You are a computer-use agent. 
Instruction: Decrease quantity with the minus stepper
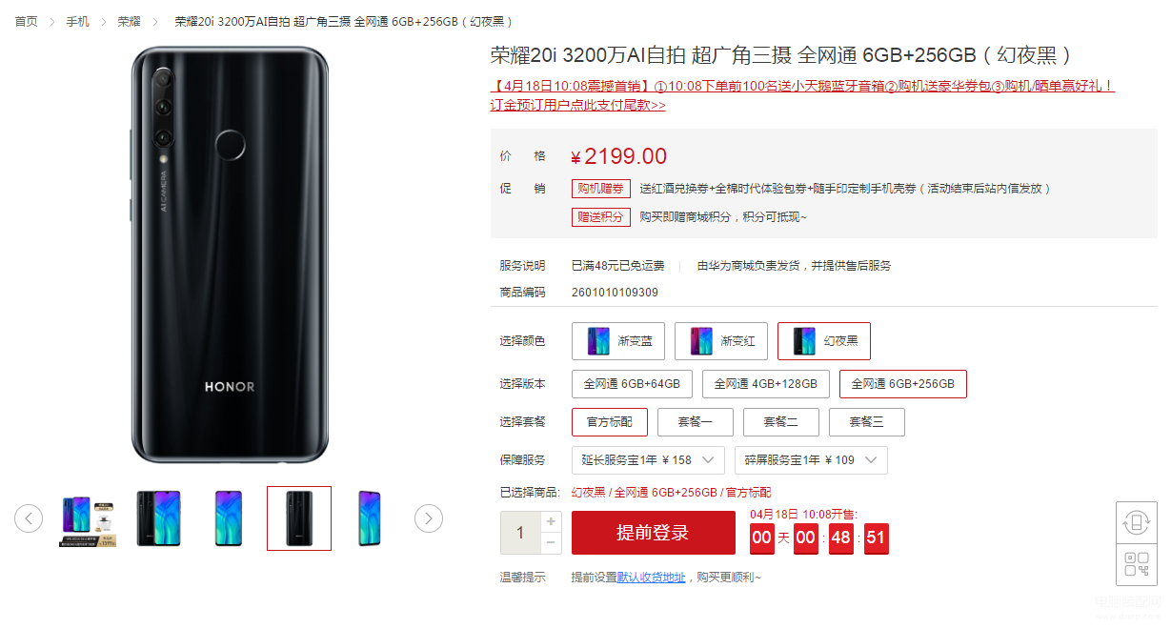(x=551, y=543)
